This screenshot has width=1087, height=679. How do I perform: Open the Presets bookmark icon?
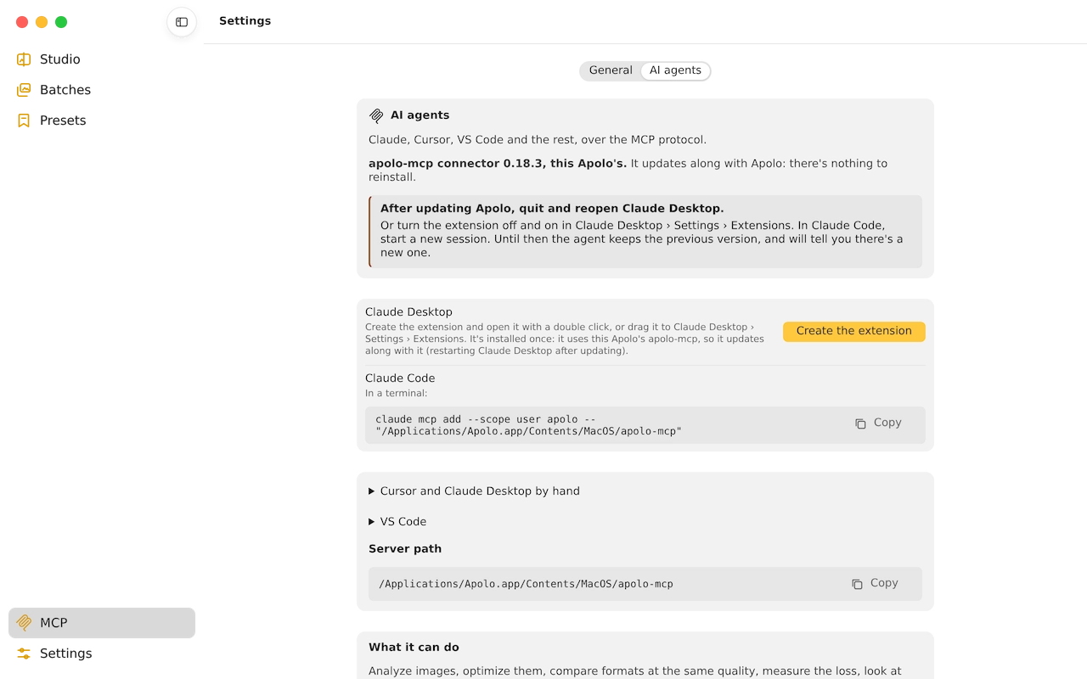click(24, 121)
